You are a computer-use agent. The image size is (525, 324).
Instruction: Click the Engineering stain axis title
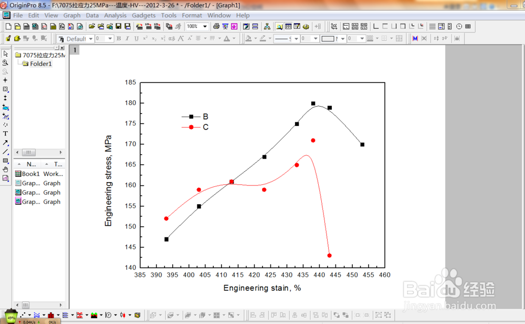click(x=262, y=288)
